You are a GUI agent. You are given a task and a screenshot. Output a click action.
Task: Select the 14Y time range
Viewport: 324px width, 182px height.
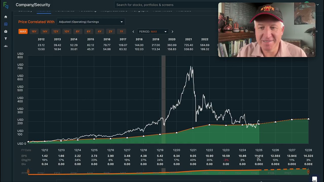coord(45,32)
